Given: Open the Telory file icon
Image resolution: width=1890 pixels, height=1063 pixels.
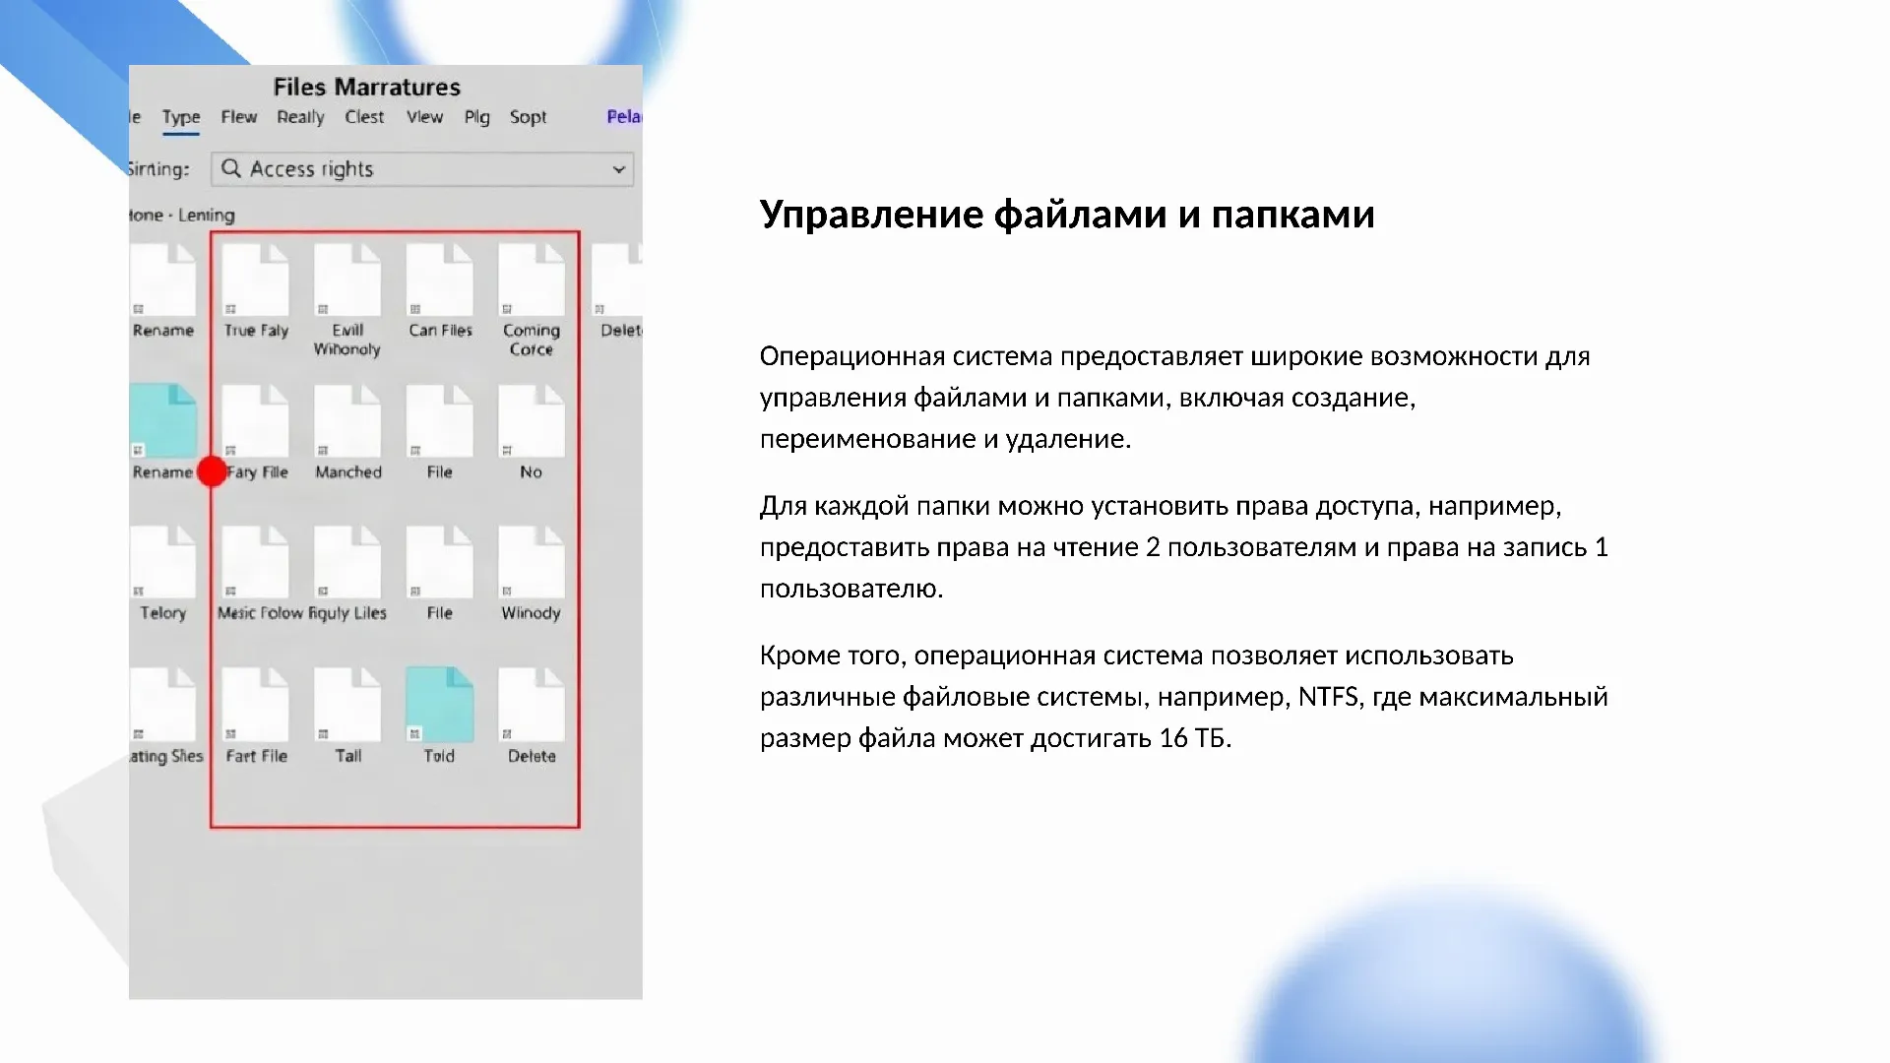Looking at the screenshot, I should [163, 563].
